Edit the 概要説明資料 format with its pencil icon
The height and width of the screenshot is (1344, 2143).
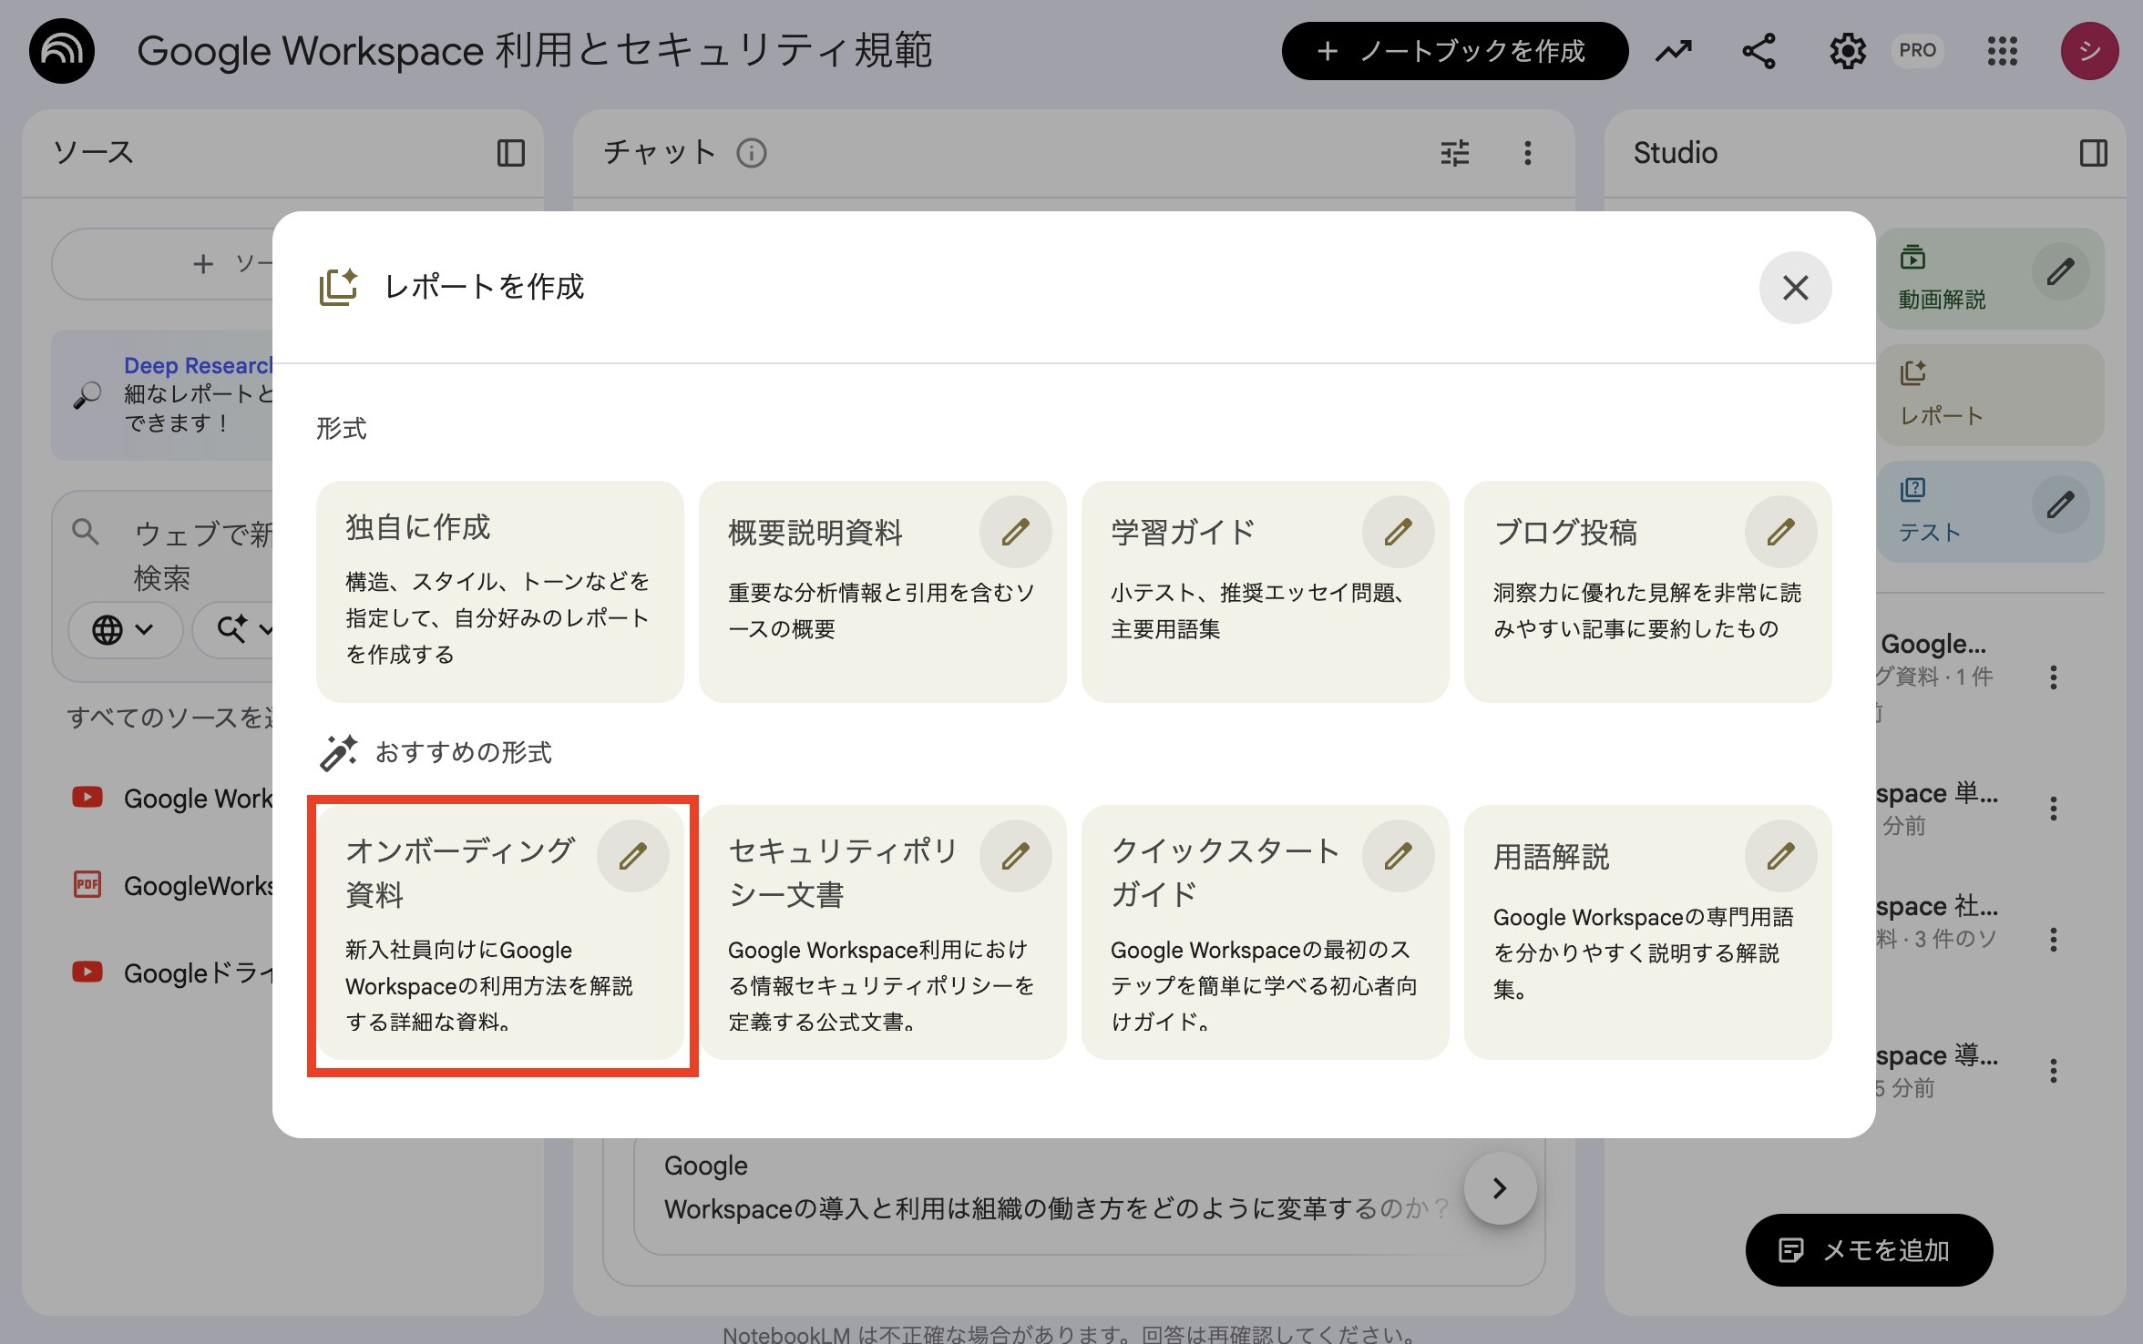coord(1016,531)
